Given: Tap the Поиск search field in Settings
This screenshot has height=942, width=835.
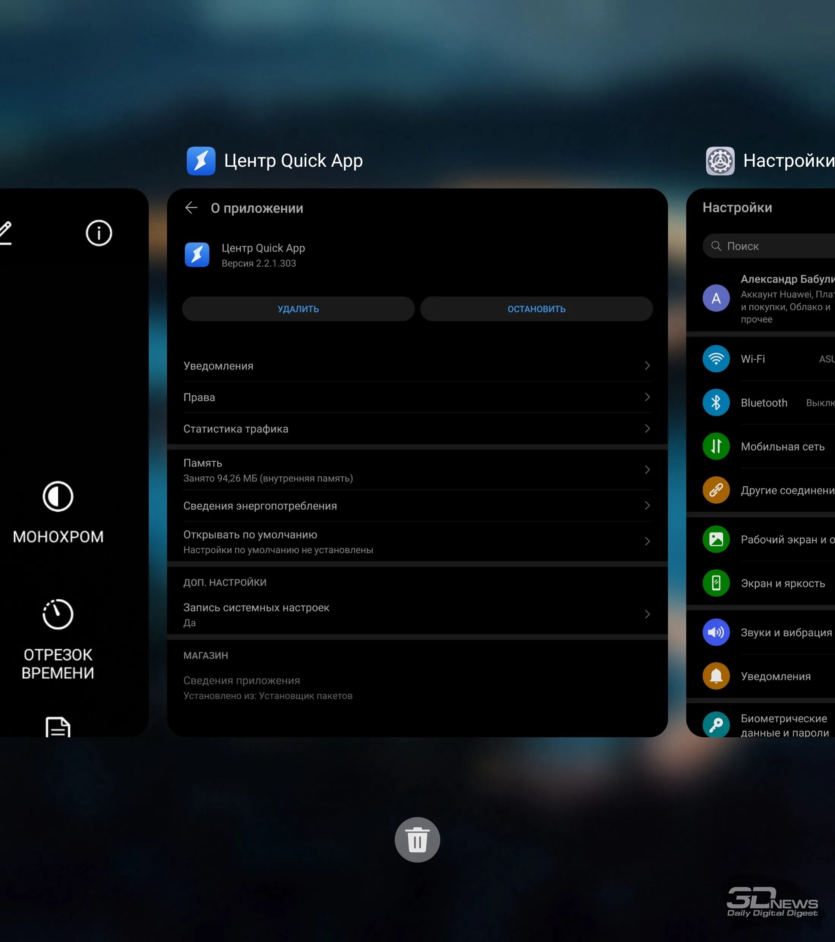Looking at the screenshot, I should tap(769, 246).
